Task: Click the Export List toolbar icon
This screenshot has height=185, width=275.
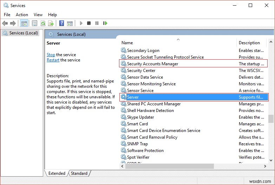Action: coord(51,23)
